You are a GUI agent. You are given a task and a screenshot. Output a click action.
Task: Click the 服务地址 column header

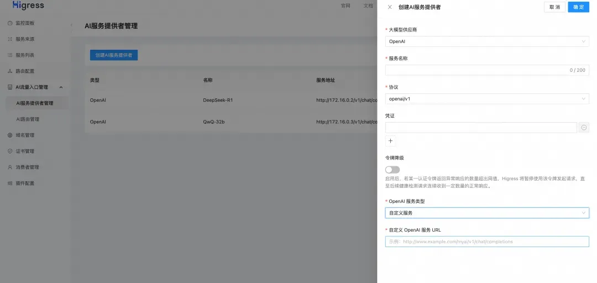coord(326,80)
